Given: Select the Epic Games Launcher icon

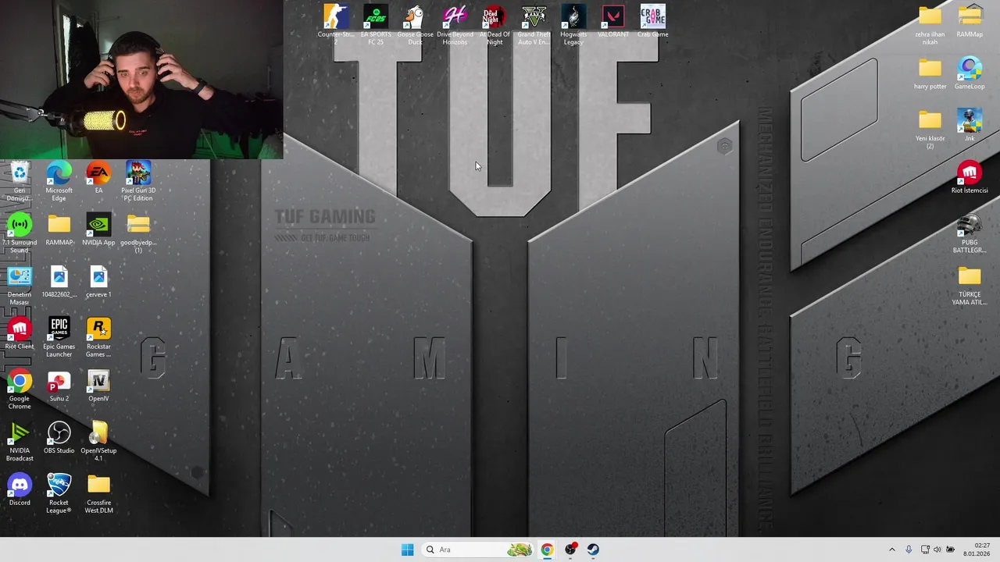Looking at the screenshot, I should coord(59,329).
